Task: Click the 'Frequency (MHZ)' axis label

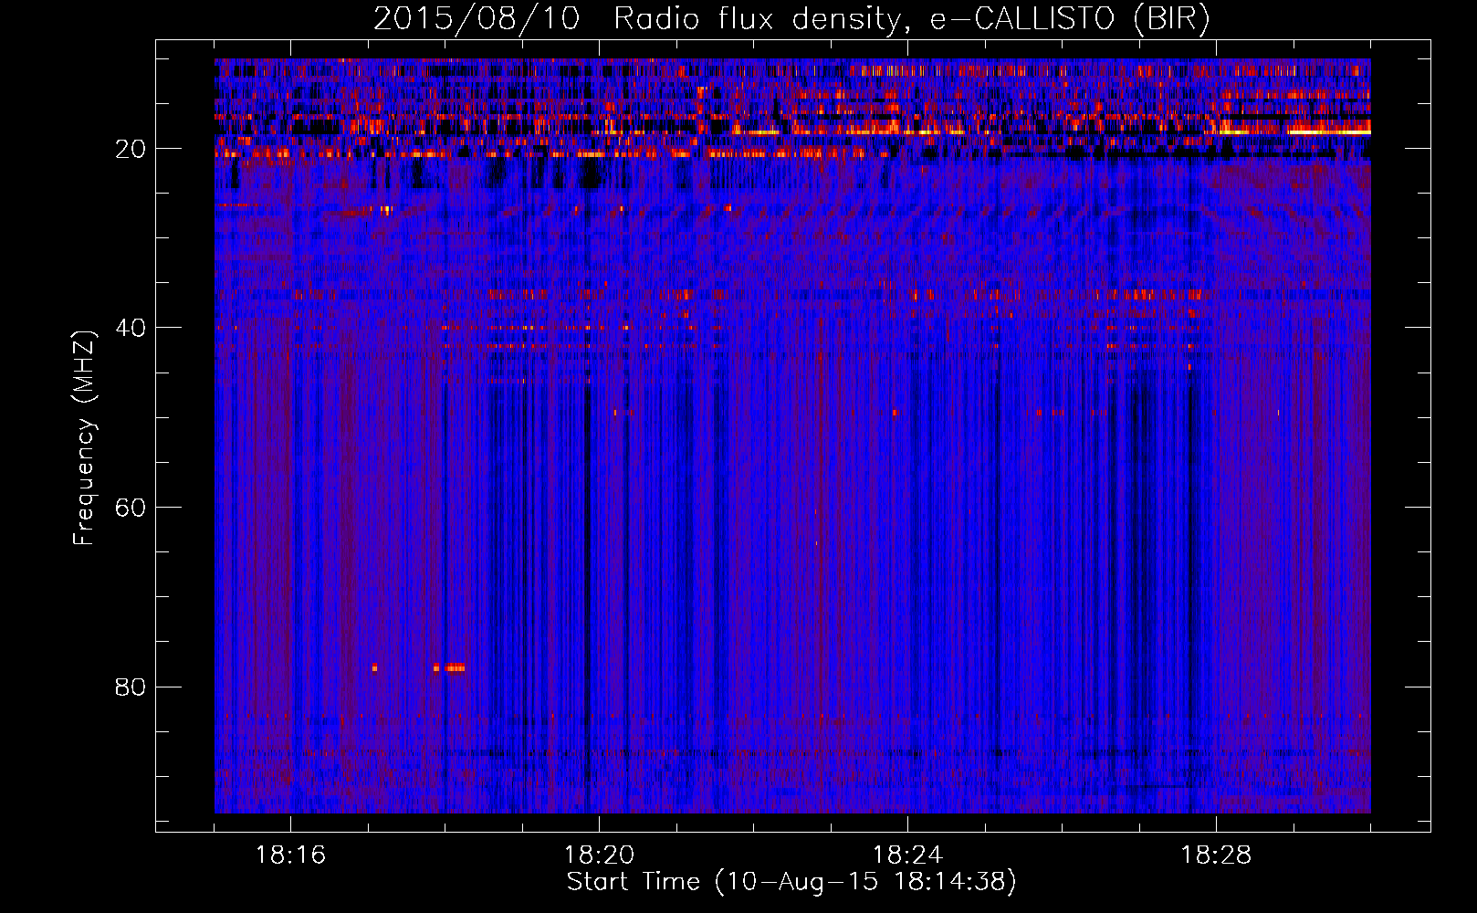Action: pos(84,438)
